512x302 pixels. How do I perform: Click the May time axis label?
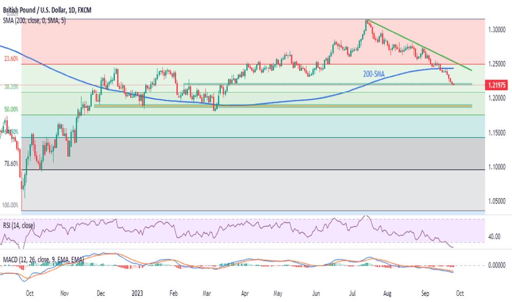278,293
